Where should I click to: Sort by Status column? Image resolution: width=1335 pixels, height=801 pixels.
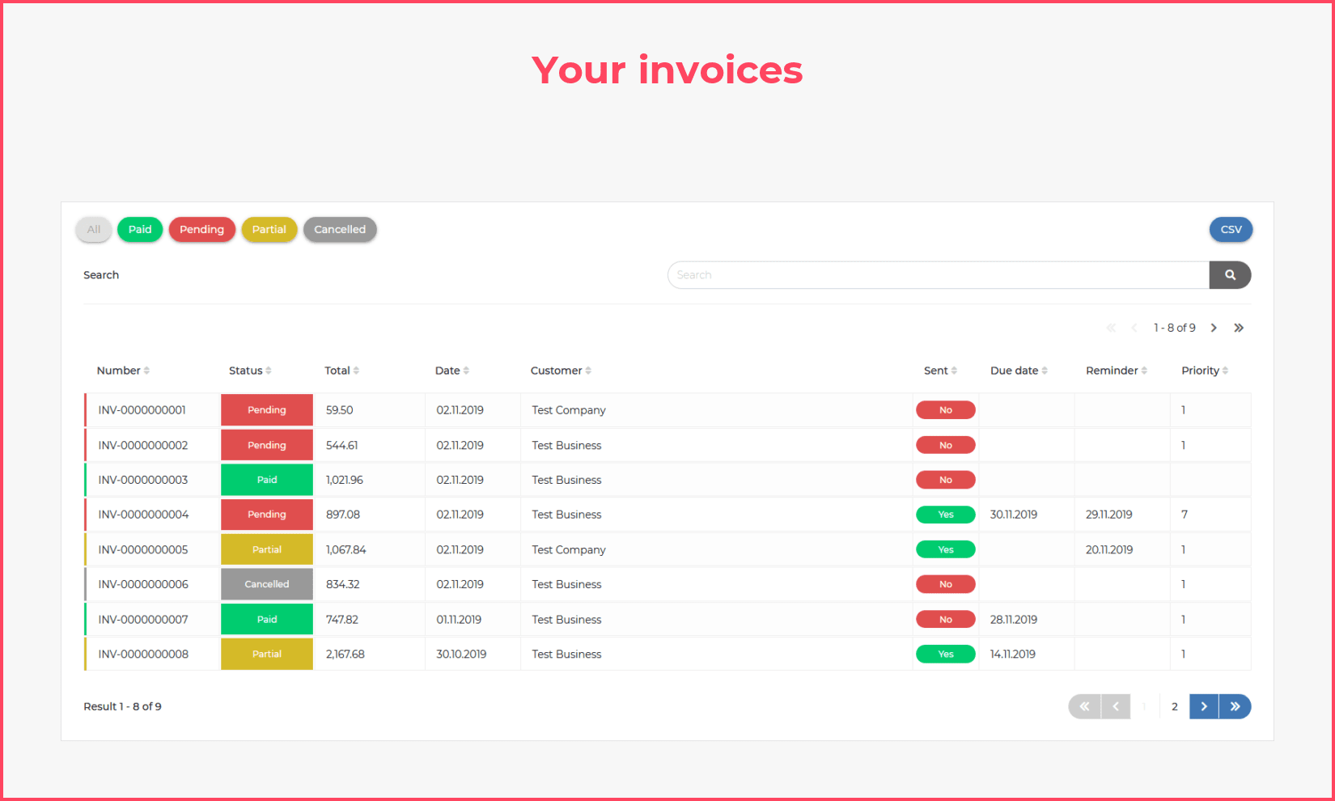pos(250,371)
